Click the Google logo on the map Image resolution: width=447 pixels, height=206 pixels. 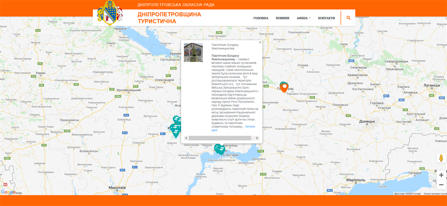tap(8, 192)
